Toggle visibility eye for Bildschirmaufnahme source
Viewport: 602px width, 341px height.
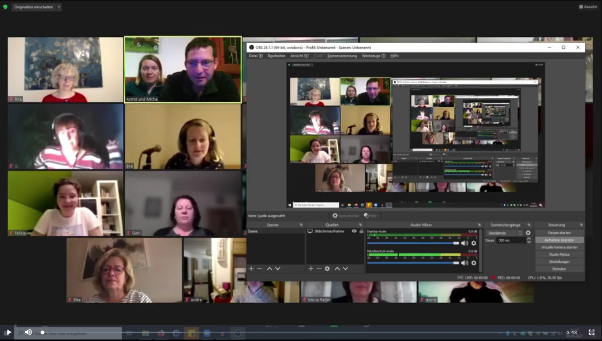point(354,231)
